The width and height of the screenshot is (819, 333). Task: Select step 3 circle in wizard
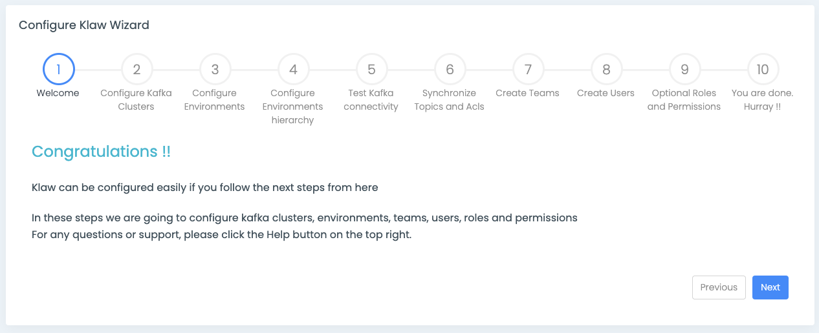pyautogui.click(x=215, y=69)
